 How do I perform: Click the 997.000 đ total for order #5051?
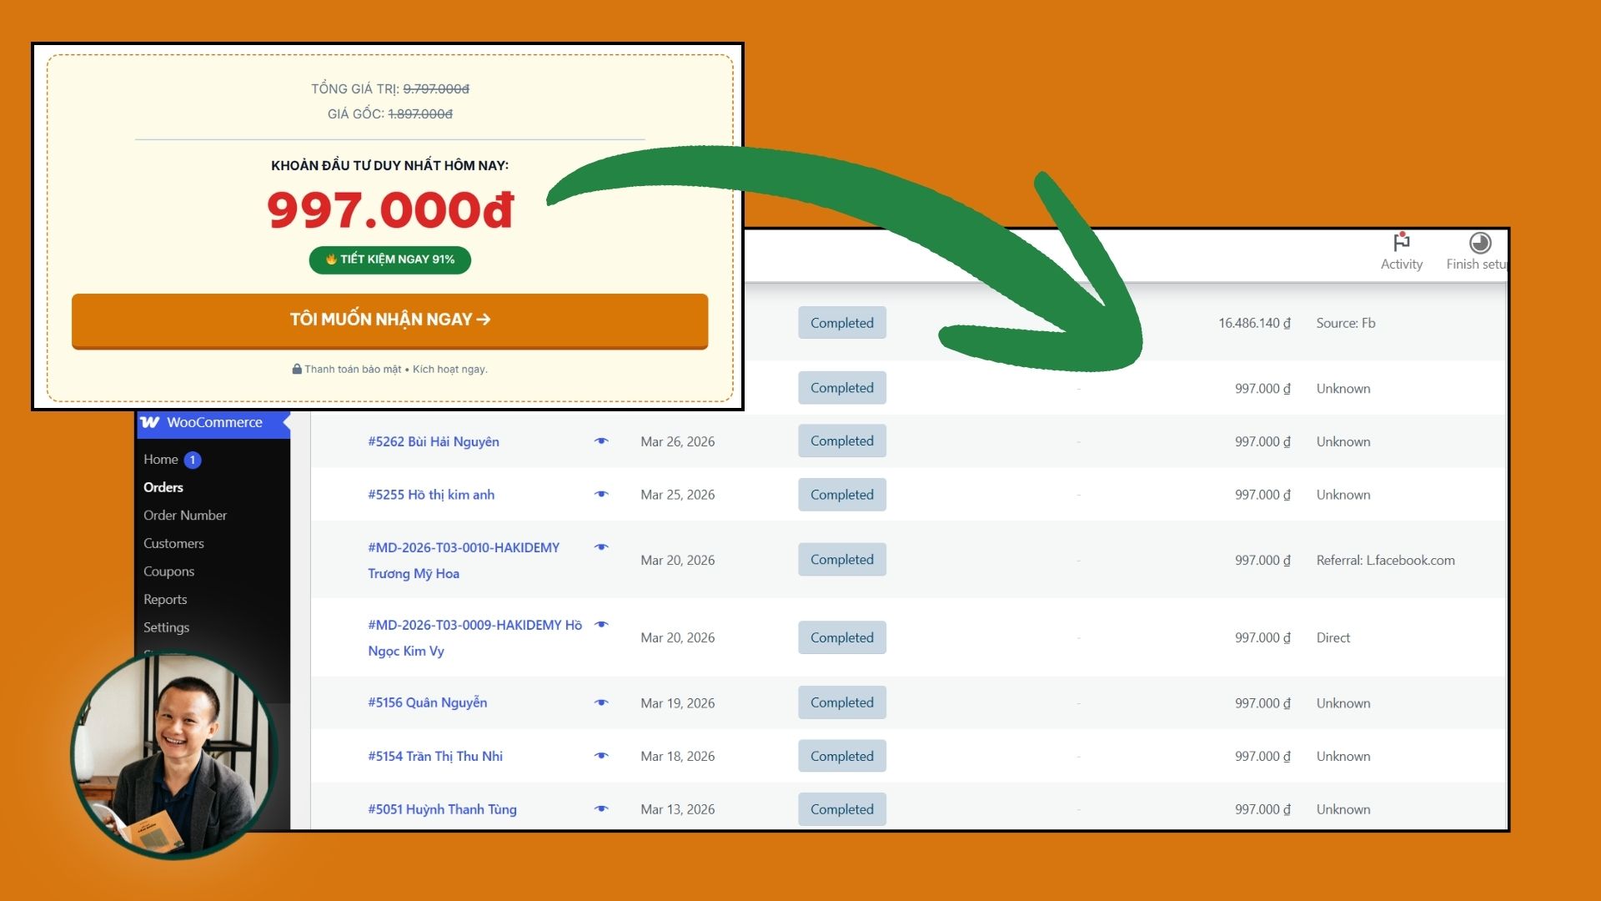pyautogui.click(x=1262, y=809)
